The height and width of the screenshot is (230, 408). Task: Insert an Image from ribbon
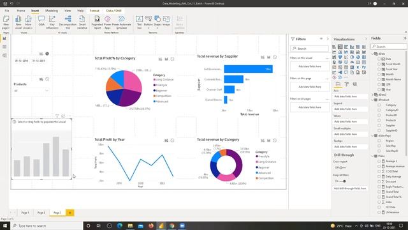(x=166, y=21)
